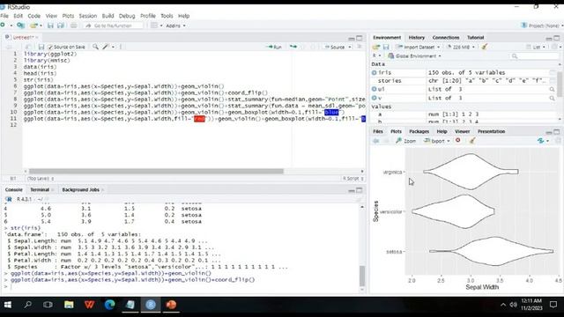Click the Re-run previous code icon
Viewport: 564px width, 317px height.
click(293, 47)
